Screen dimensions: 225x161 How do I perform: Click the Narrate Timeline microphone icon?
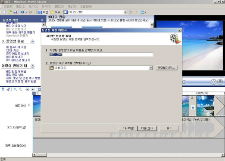(8, 90)
